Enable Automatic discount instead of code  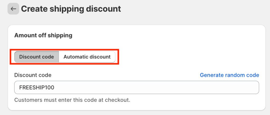tap(87, 57)
